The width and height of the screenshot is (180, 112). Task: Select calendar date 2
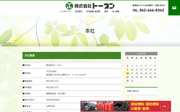127,66
